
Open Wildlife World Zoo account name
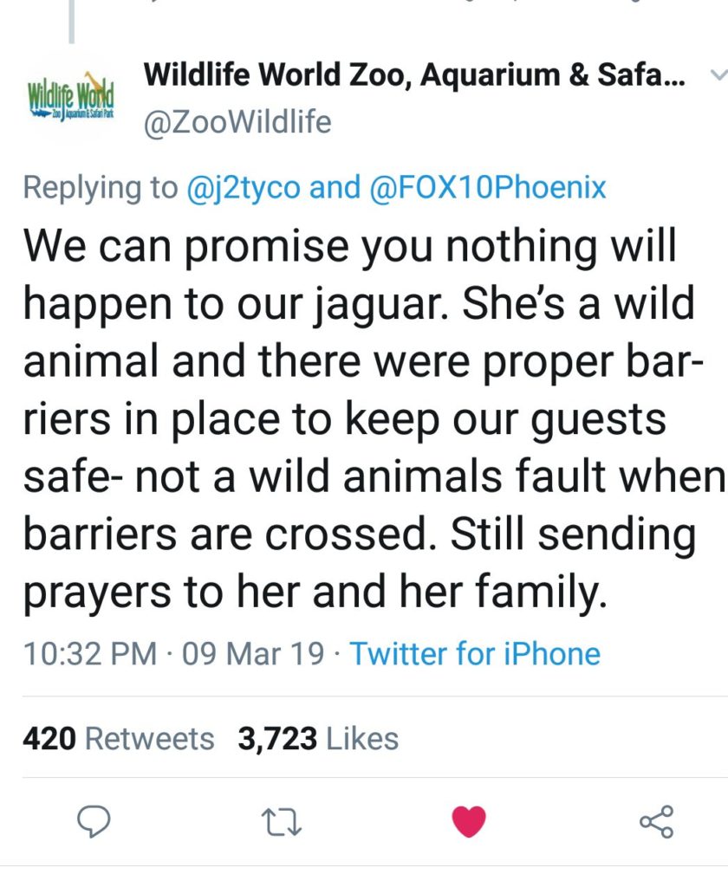(x=414, y=74)
